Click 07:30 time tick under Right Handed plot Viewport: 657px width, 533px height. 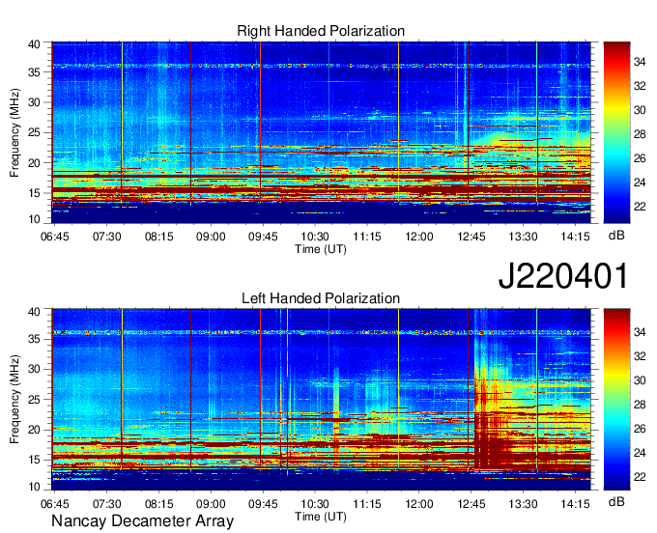click(x=107, y=237)
